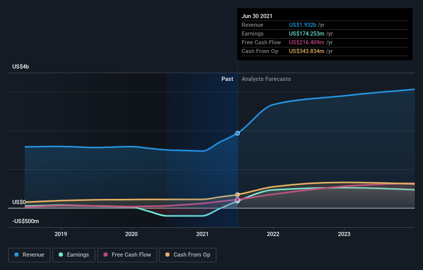The image size is (423, 270).
Task: Click the US$1.932b revenue value in tooltip
Action: click(x=302, y=25)
